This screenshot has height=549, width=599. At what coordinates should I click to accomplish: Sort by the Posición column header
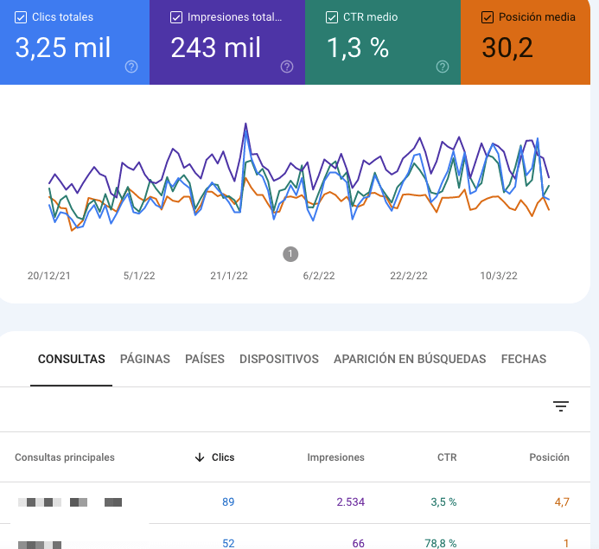point(549,457)
